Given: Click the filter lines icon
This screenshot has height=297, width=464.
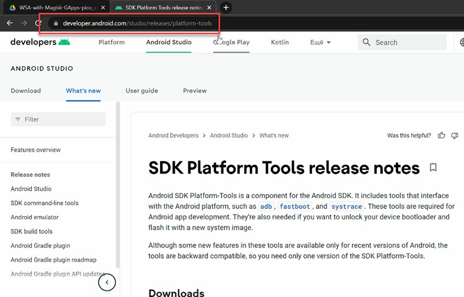Looking at the screenshot, I should click(x=18, y=119).
